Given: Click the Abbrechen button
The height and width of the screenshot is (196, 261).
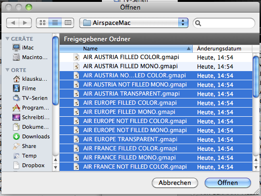Looking at the screenshot, I should (175, 183).
